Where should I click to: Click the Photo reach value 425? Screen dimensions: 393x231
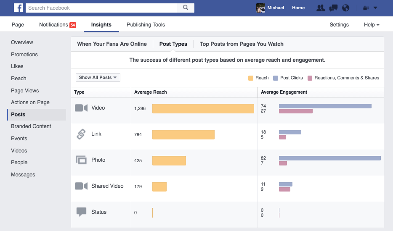(x=138, y=160)
